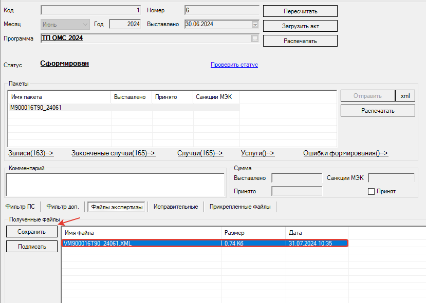
Task: Expand the Месяц dropdown
Action: (x=85, y=24)
